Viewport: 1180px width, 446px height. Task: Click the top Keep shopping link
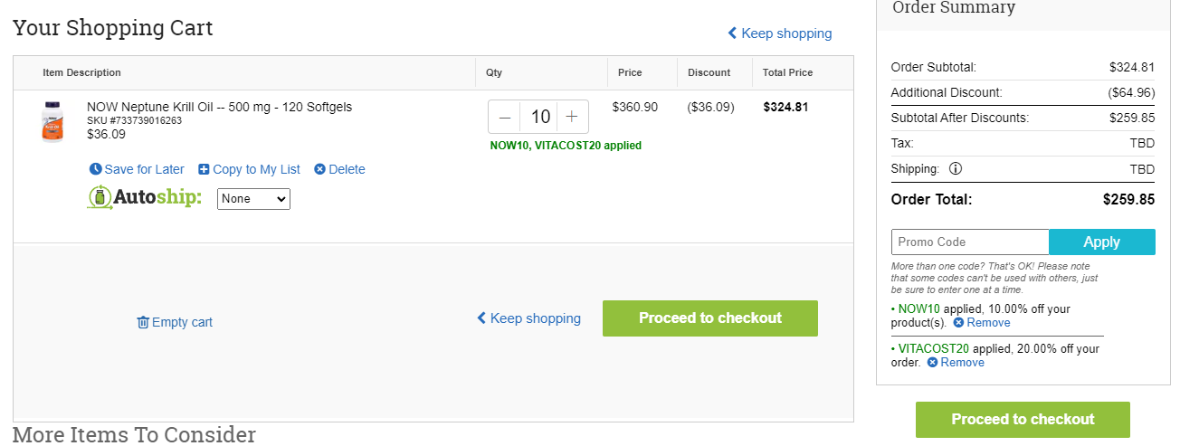click(779, 33)
